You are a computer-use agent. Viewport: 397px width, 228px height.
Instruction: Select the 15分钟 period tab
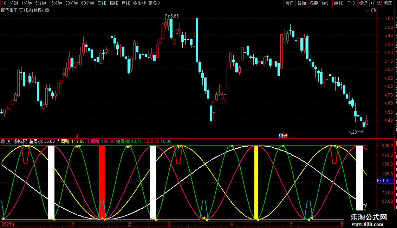pyautogui.click(x=56, y=3)
